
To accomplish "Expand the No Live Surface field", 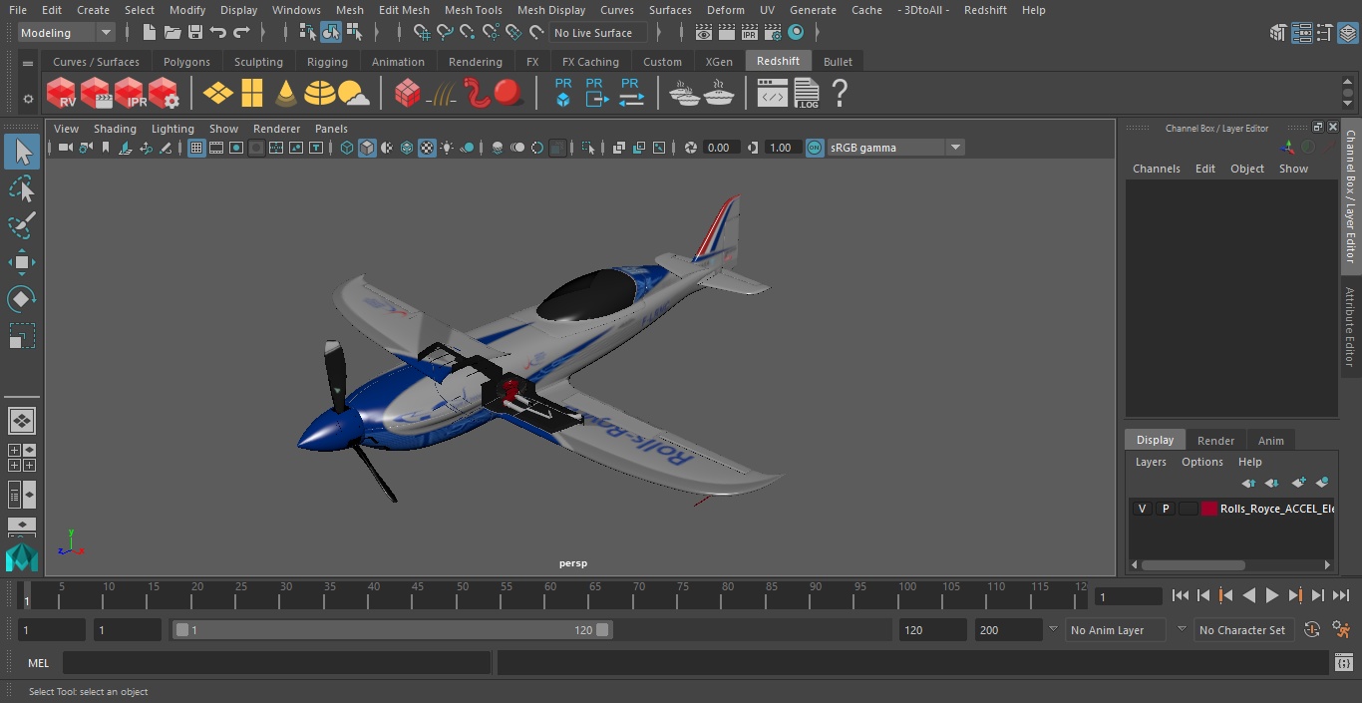I will (598, 33).
